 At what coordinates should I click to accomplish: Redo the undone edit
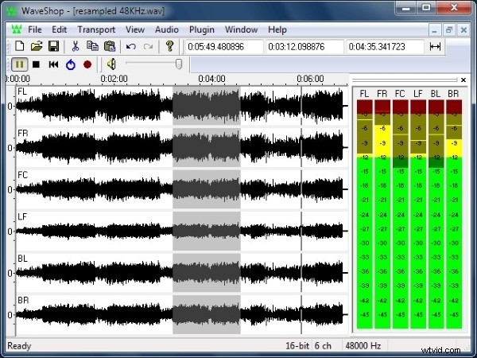(148, 47)
